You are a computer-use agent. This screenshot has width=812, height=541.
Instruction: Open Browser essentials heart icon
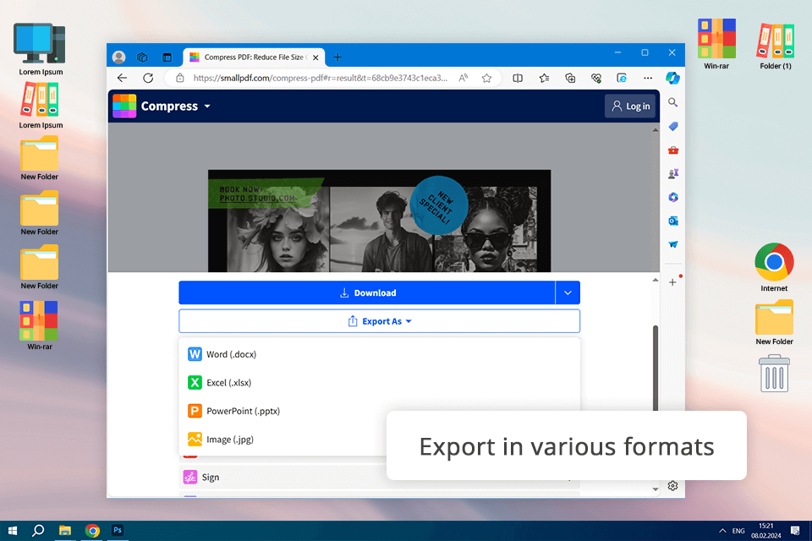pyautogui.click(x=596, y=78)
